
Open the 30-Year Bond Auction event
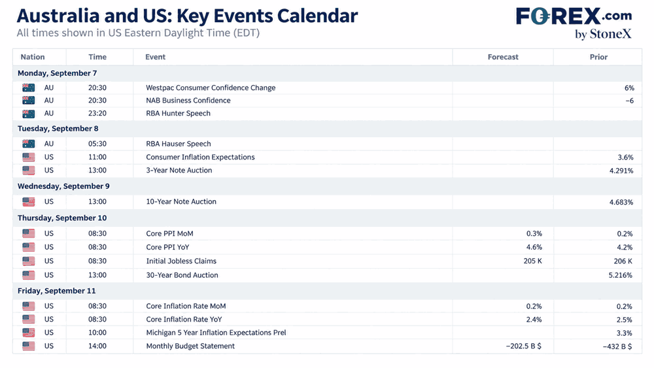[182, 275]
